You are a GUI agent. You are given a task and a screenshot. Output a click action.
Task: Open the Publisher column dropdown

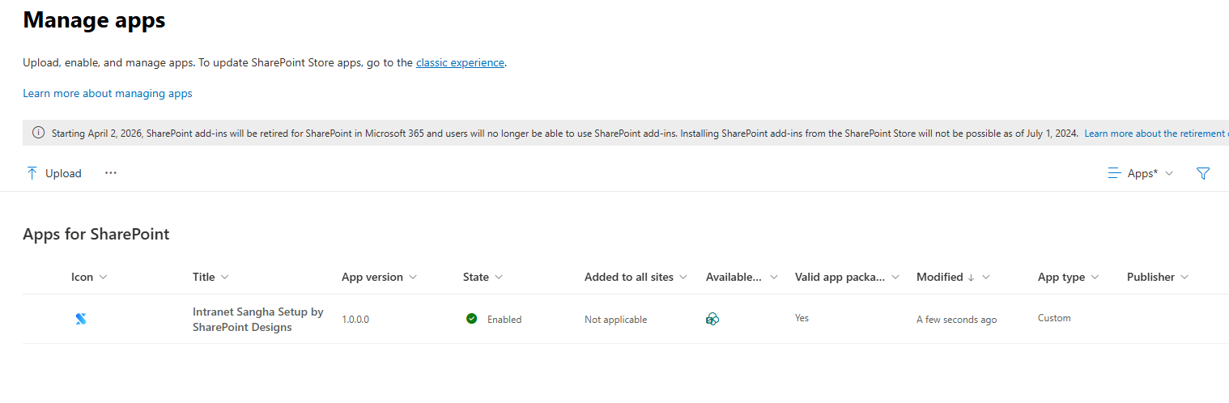[x=1184, y=278]
